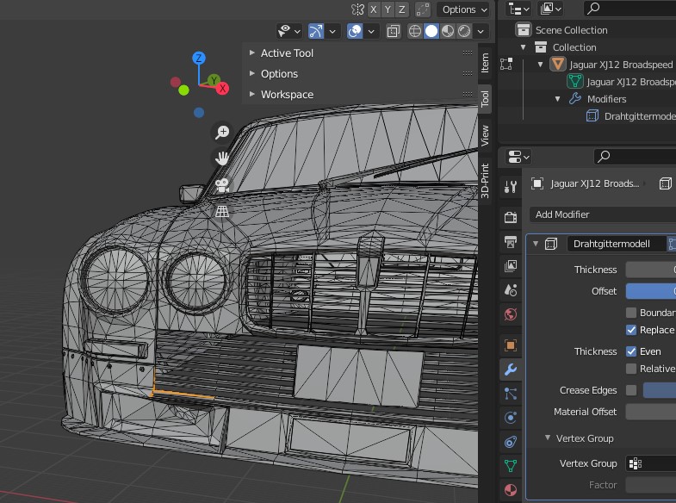Image resolution: width=676 pixels, height=503 pixels.
Task: Toggle X-ray display in viewport header
Action: [393, 31]
